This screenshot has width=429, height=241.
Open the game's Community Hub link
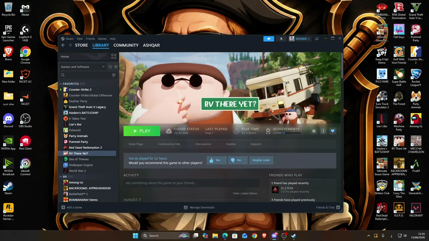coord(169,144)
